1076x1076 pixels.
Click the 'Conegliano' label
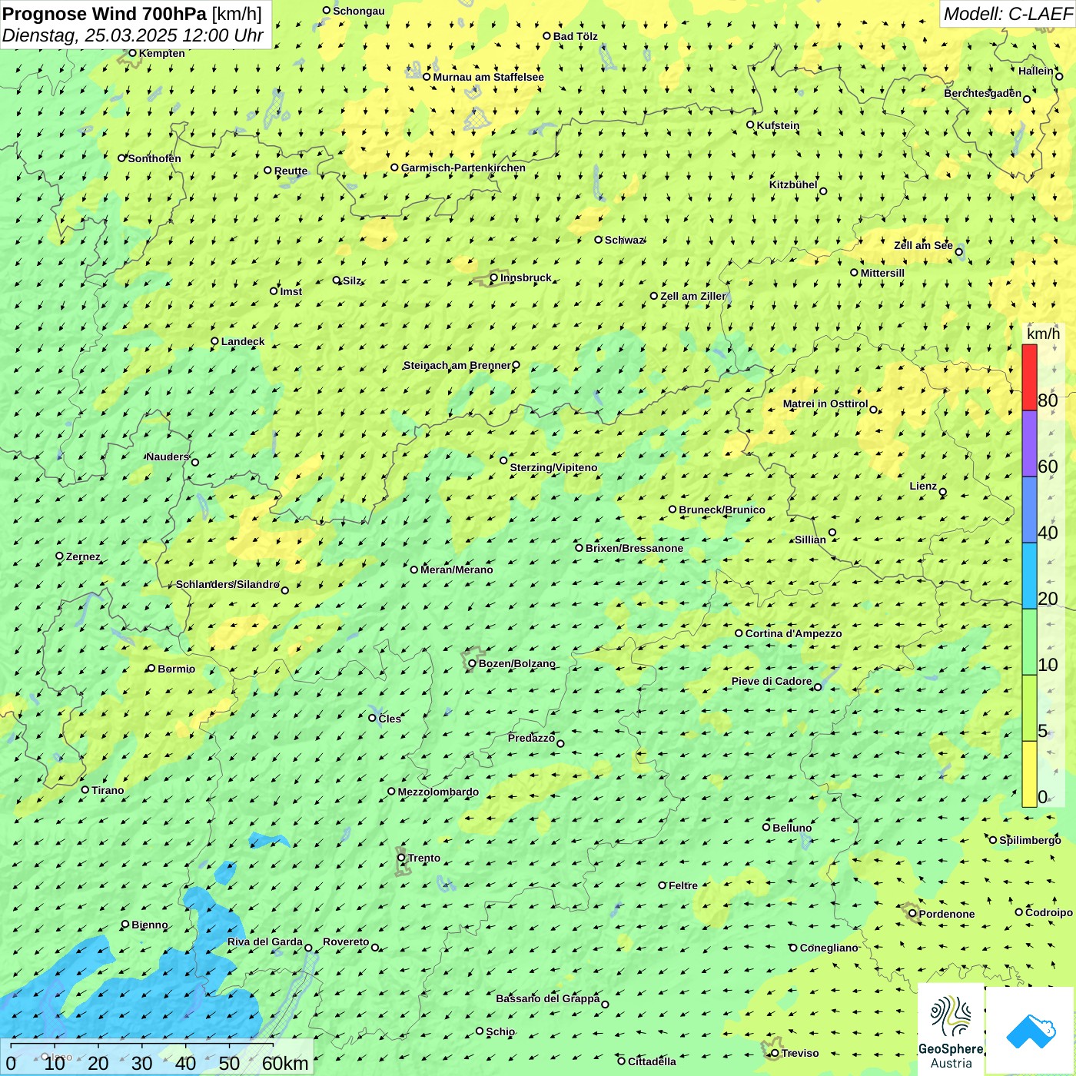pos(829,948)
